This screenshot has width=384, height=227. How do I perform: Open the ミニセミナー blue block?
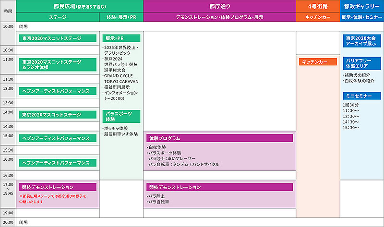(362, 96)
